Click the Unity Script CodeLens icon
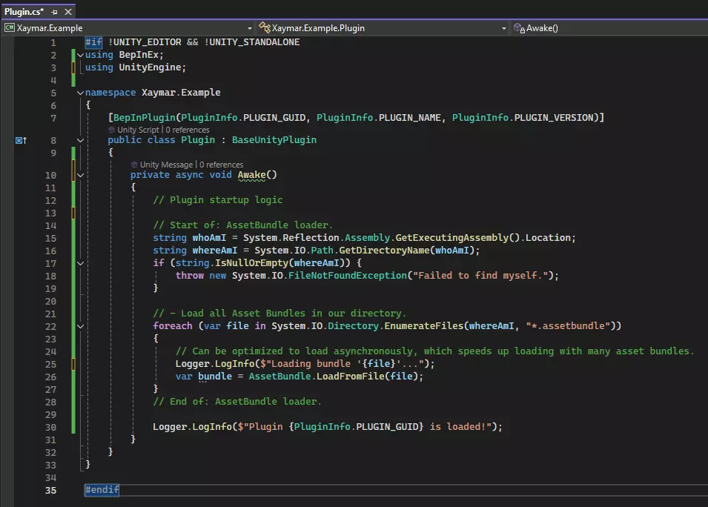 point(111,130)
